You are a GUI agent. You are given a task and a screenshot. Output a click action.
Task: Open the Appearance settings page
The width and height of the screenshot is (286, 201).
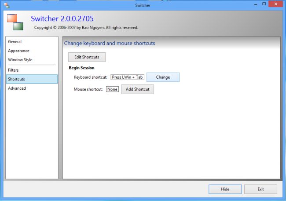(32, 51)
